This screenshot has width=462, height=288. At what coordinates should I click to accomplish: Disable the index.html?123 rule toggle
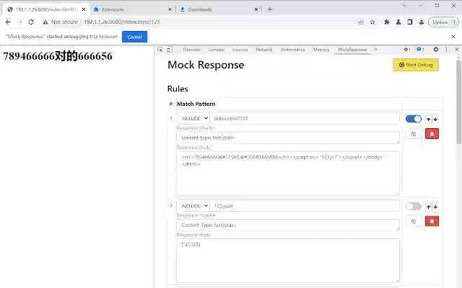tap(413, 119)
